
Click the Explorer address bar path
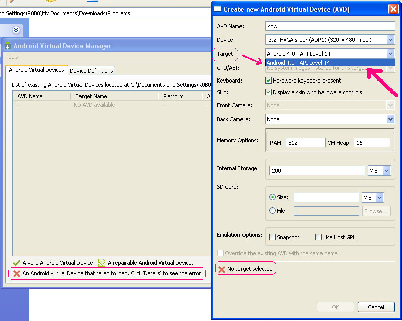tap(65, 13)
